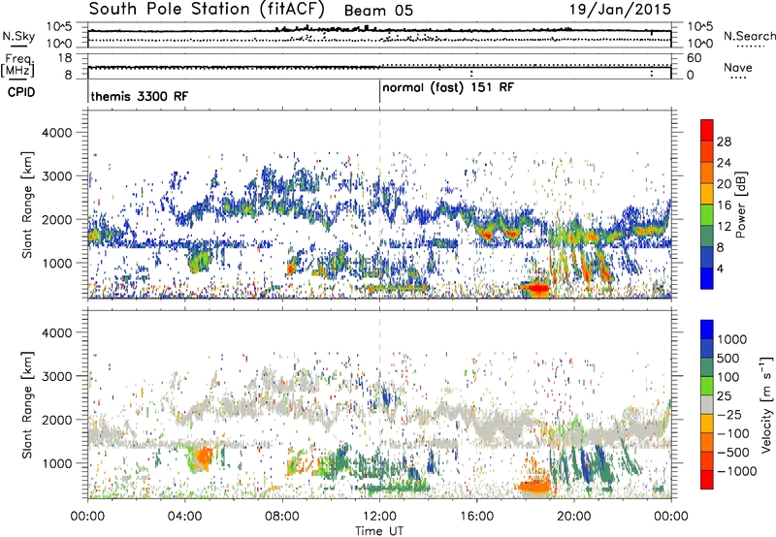776x537 pixels.
Task: Click the 'themis 3300 RF' mode label
Action: pos(140,96)
